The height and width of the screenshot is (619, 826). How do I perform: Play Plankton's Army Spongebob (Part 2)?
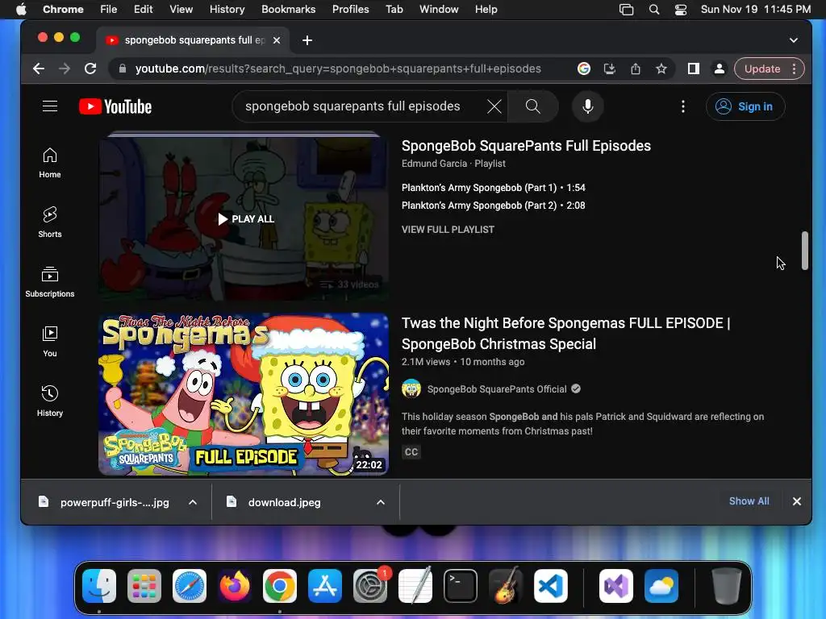pos(493,206)
